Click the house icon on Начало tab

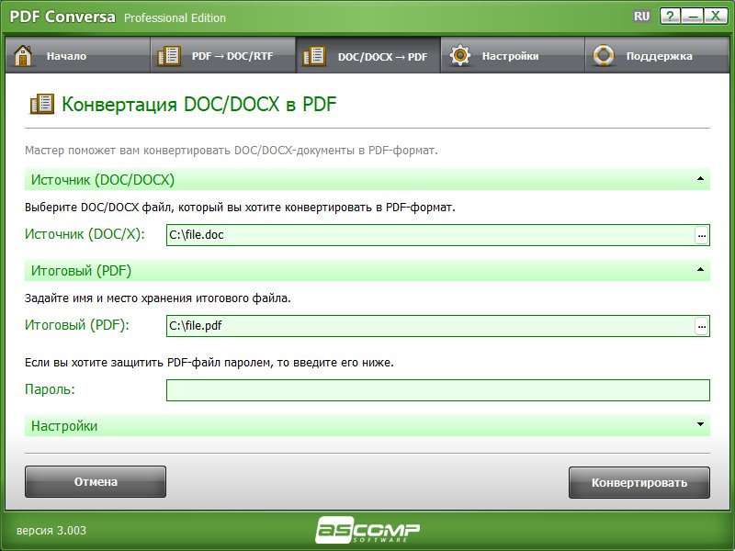click(23, 55)
